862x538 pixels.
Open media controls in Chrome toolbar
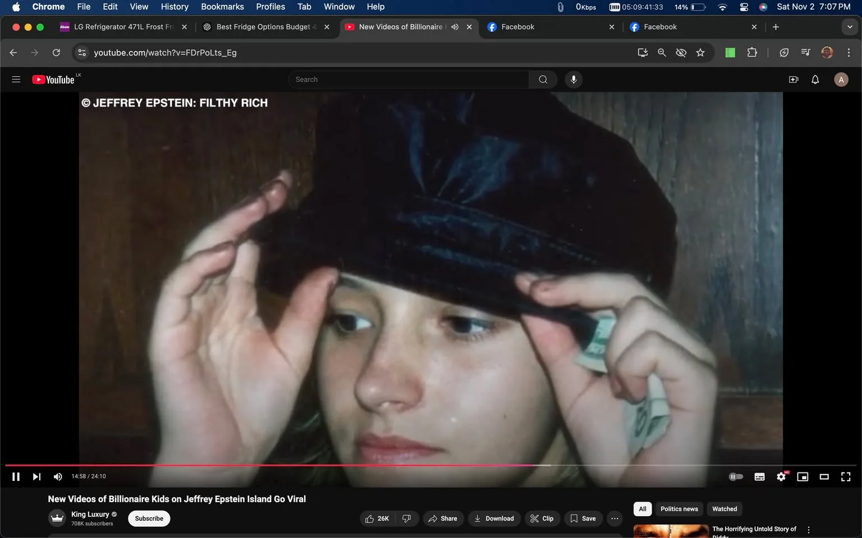805,53
